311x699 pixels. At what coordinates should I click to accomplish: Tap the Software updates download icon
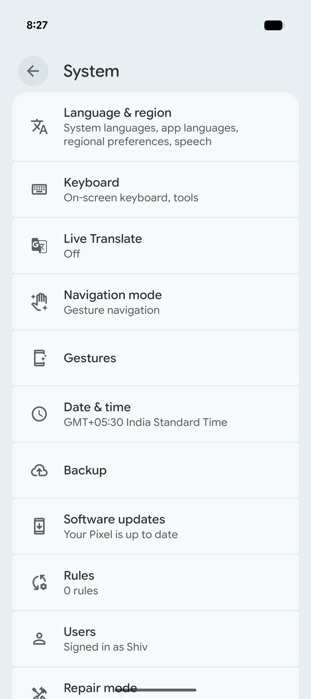[39, 526]
